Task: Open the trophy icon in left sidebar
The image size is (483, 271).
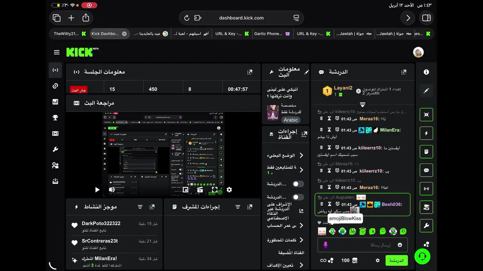Action: point(55,117)
